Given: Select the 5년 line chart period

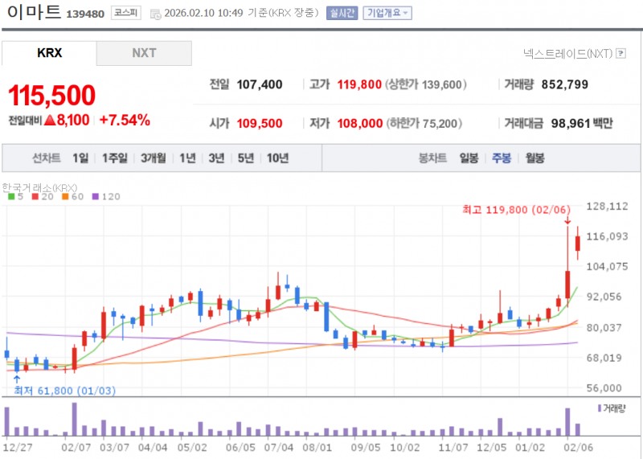Looking at the screenshot, I should (x=246, y=158).
